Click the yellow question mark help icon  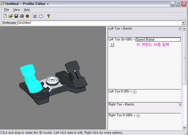[48, 16]
